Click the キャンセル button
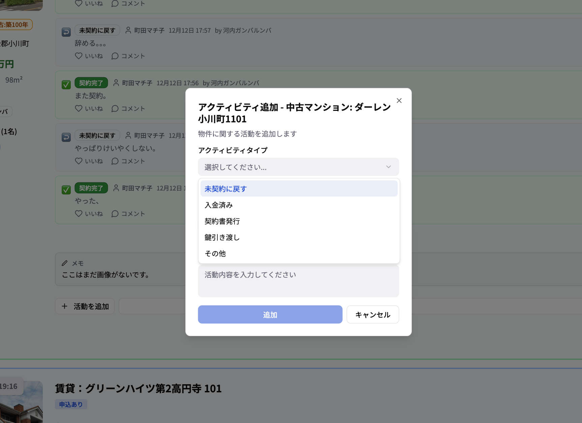Viewport: 582px width, 423px height. pos(372,314)
